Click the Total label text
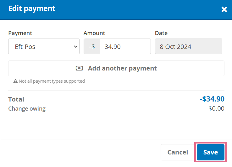 pyautogui.click(x=16, y=99)
